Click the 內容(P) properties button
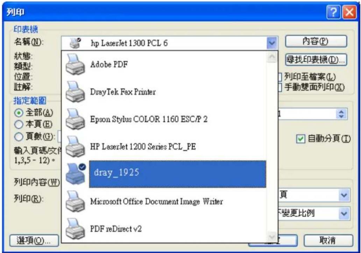361x253 pixels. (x=316, y=41)
